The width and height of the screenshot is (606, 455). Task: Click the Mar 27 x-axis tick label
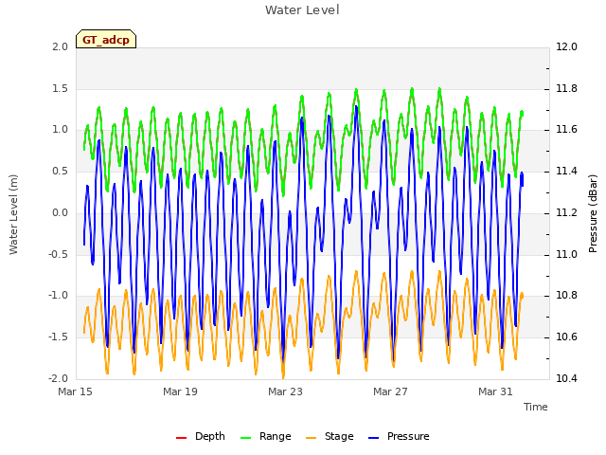click(x=390, y=391)
